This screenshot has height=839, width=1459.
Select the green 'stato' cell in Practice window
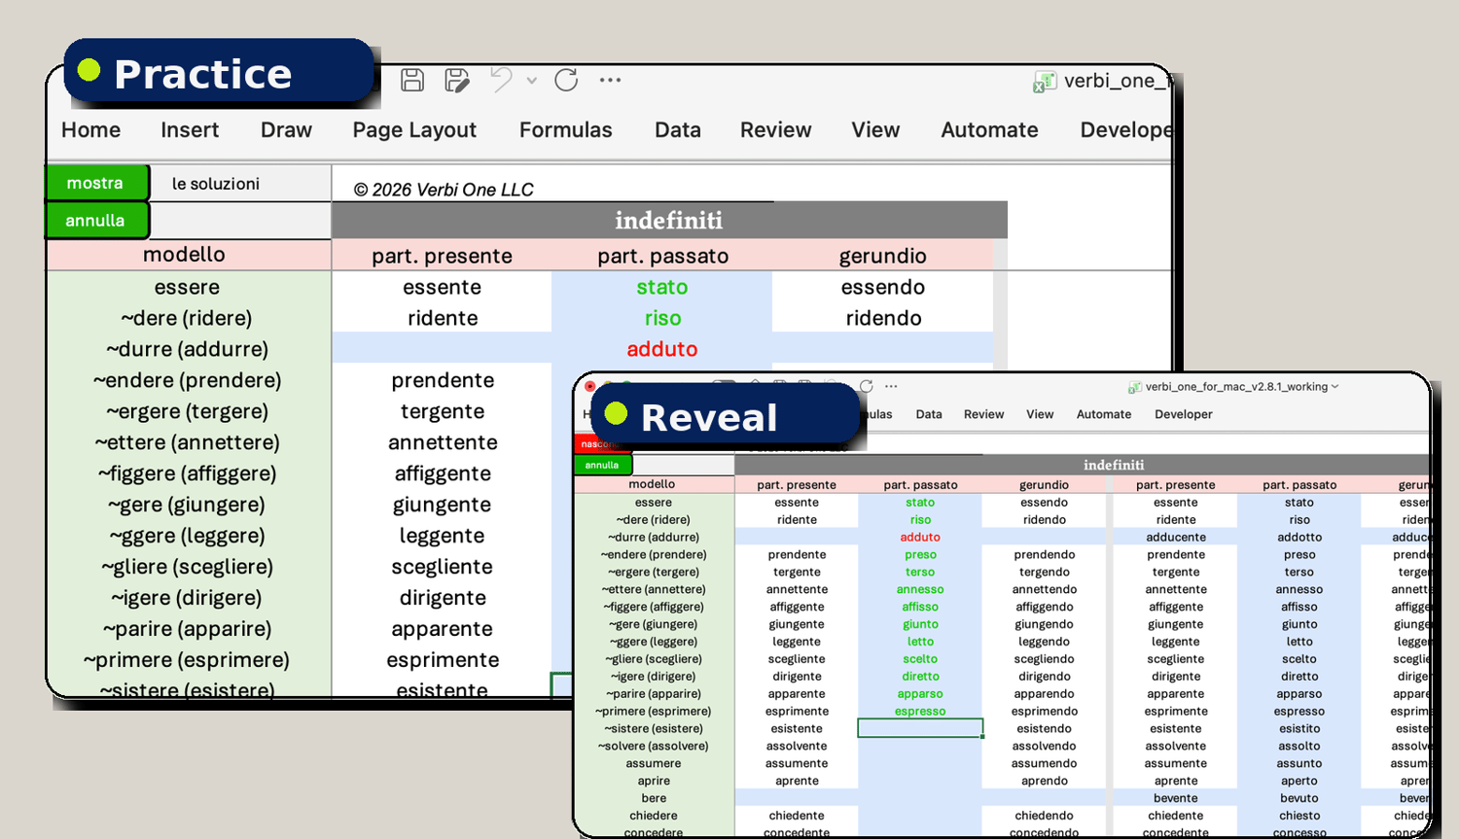pos(662,287)
